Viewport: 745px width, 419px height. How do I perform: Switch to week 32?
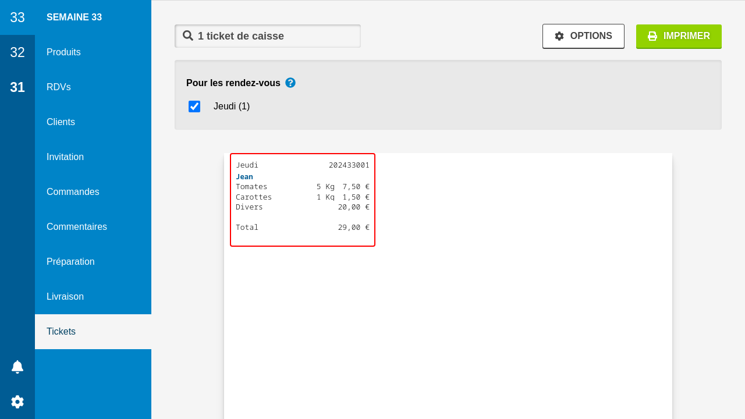pos(17,52)
